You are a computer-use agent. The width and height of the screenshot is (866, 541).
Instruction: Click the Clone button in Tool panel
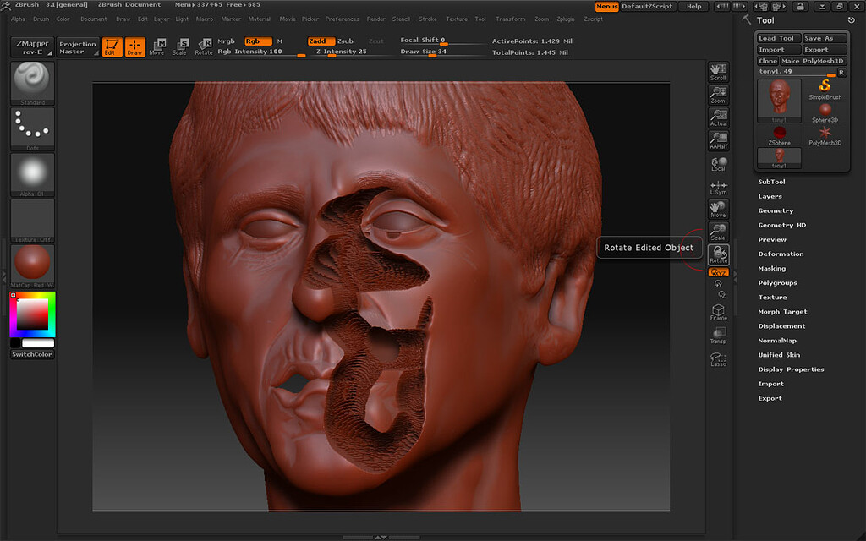(x=767, y=60)
